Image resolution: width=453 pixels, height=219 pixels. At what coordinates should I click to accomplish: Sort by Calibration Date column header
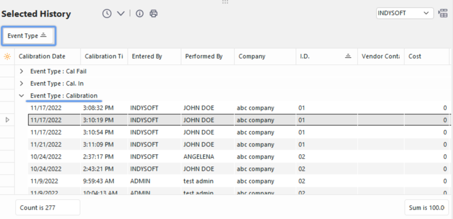point(48,57)
